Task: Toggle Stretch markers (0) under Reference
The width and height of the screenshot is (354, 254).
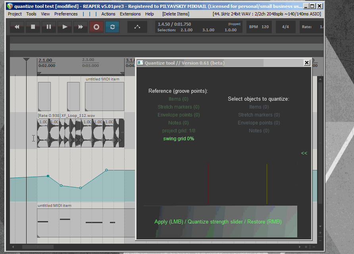Action: coord(178,107)
